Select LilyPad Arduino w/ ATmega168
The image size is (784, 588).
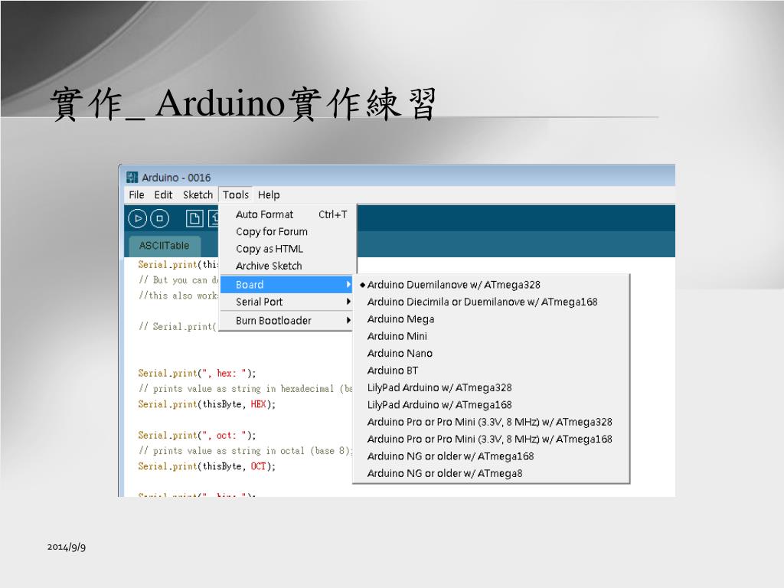pyautogui.click(x=491, y=404)
